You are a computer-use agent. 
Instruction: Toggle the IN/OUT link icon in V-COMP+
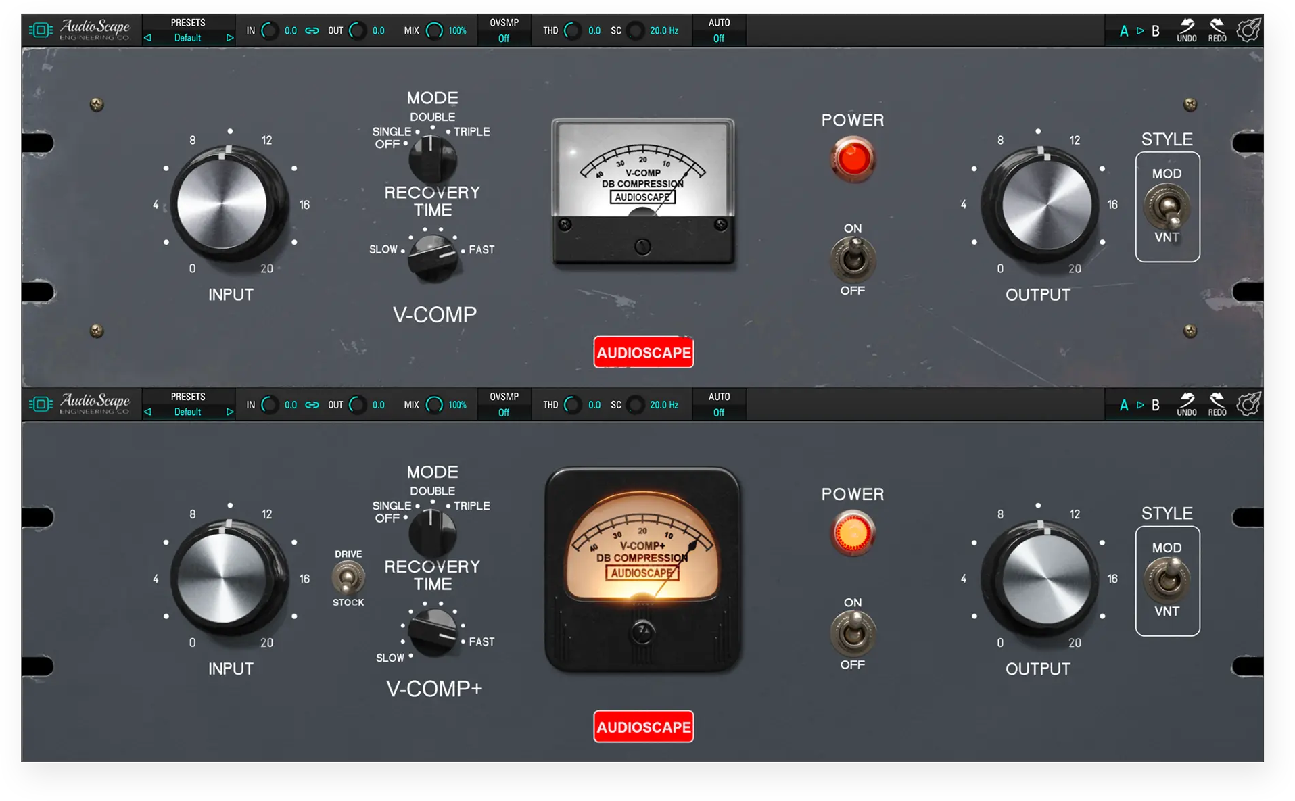click(312, 405)
